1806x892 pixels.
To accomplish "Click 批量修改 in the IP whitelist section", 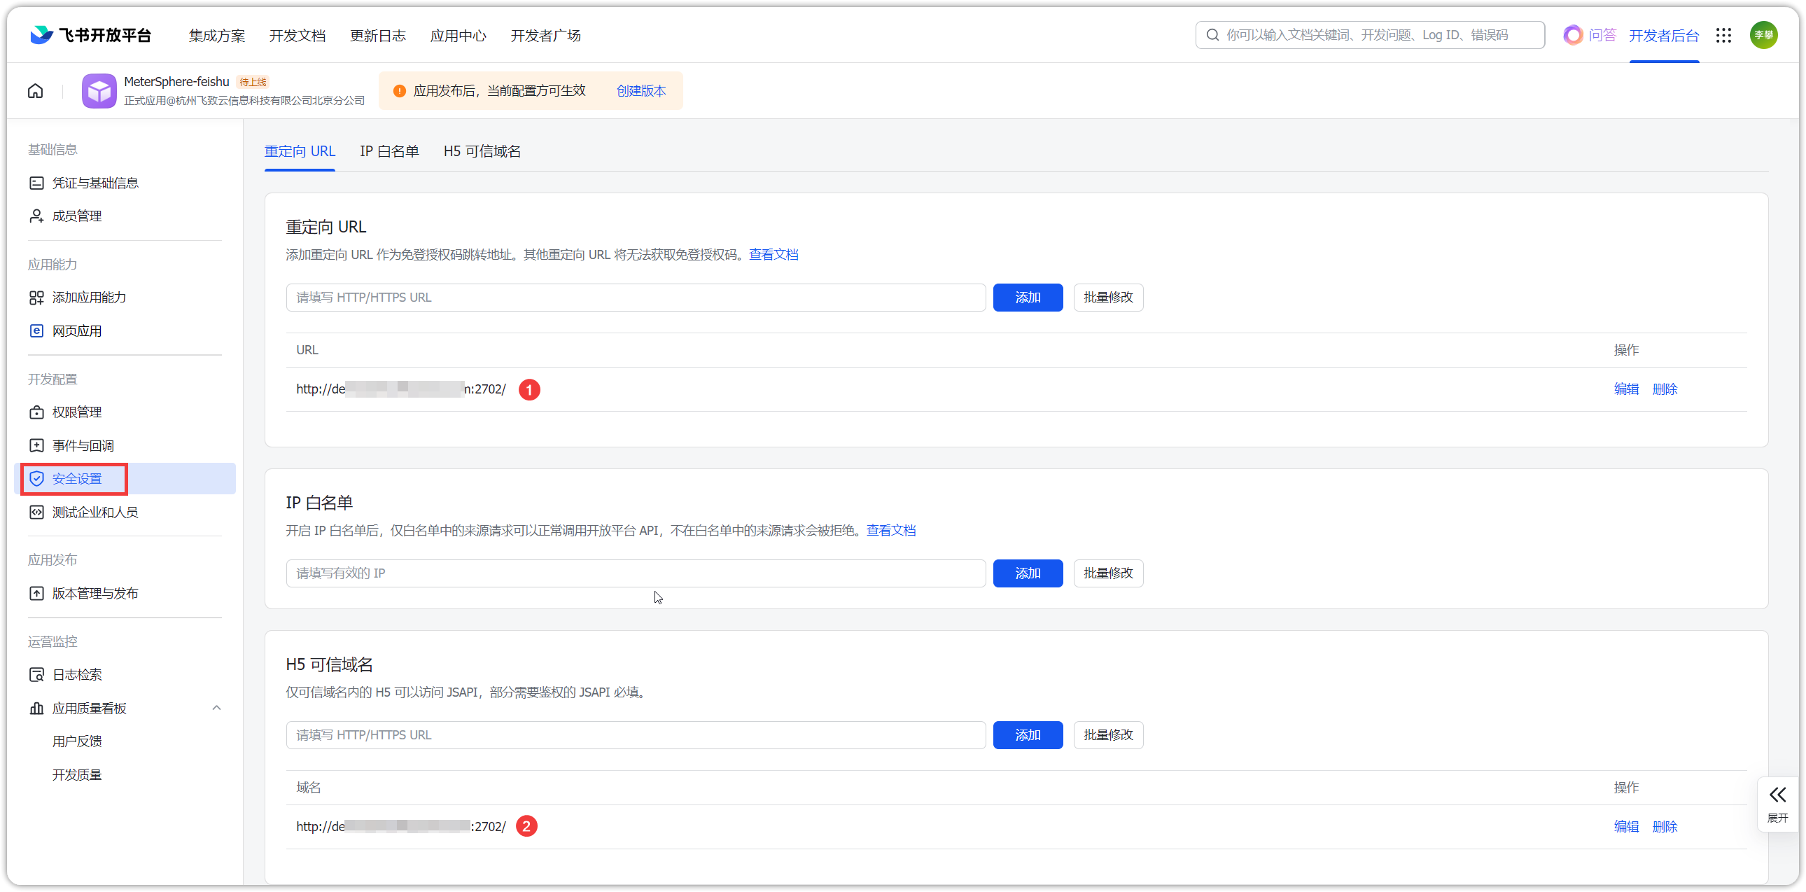I will pyautogui.click(x=1107, y=573).
